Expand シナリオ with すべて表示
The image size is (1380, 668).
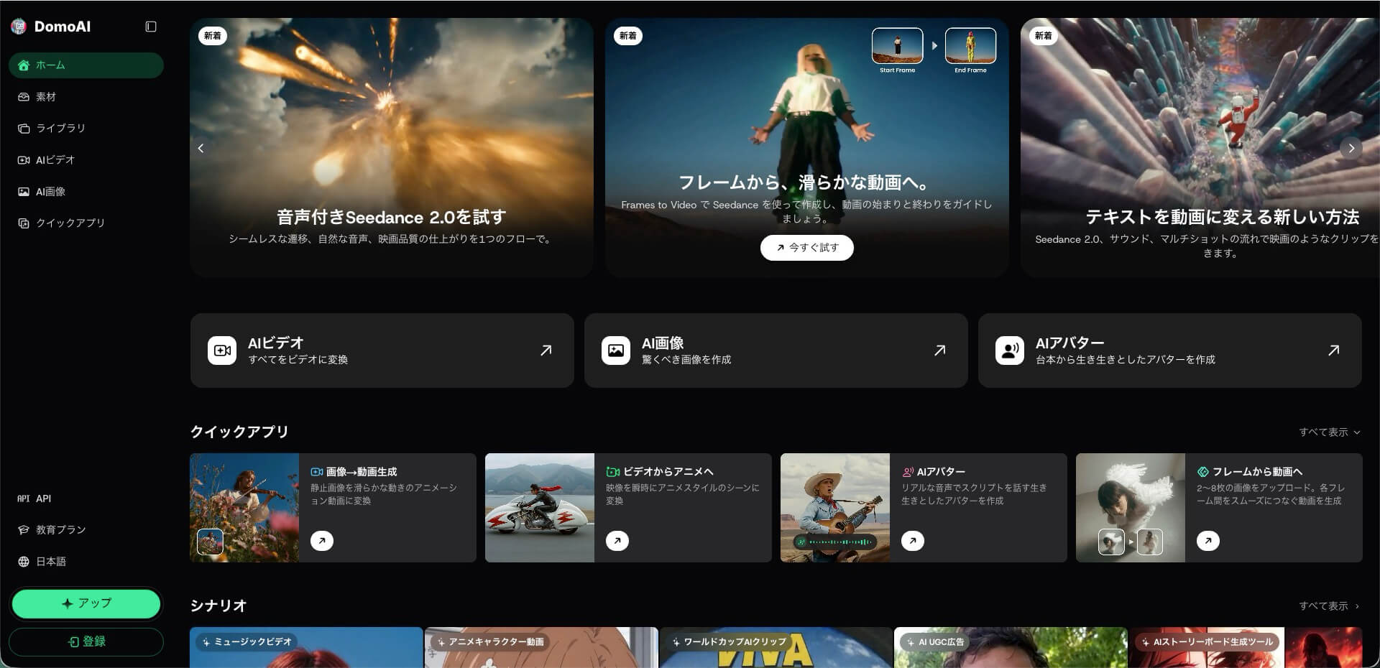click(1329, 606)
